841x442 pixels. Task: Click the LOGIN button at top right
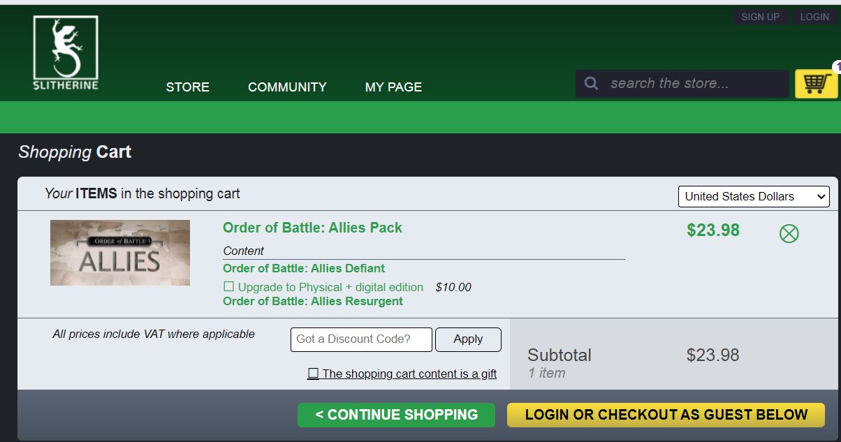point(814,17)
